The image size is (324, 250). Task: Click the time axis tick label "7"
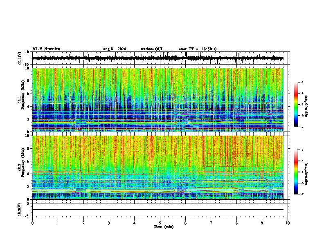point(211,223)
